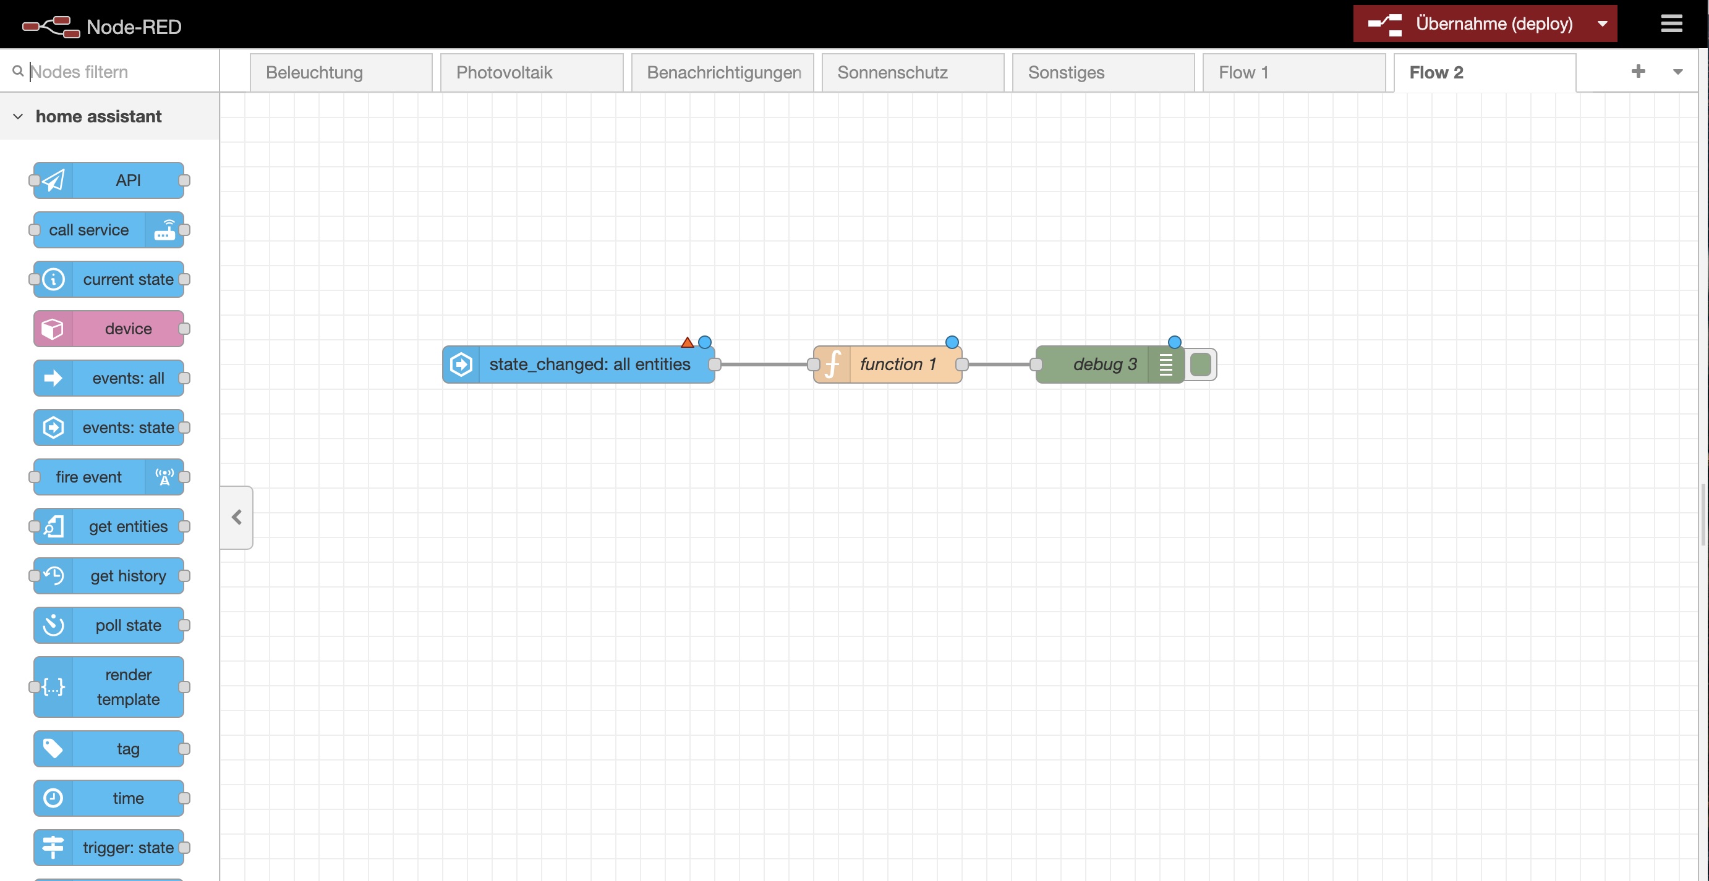1709x881 pixels.
Task: Open the hamburger menu top right
Action: point(1676,22)
